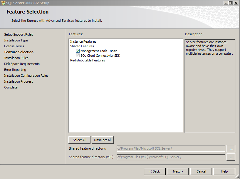The height and width of the screenshot is (179, 240).
Task: Maximize the Setup window
Action: pos(230,3)
